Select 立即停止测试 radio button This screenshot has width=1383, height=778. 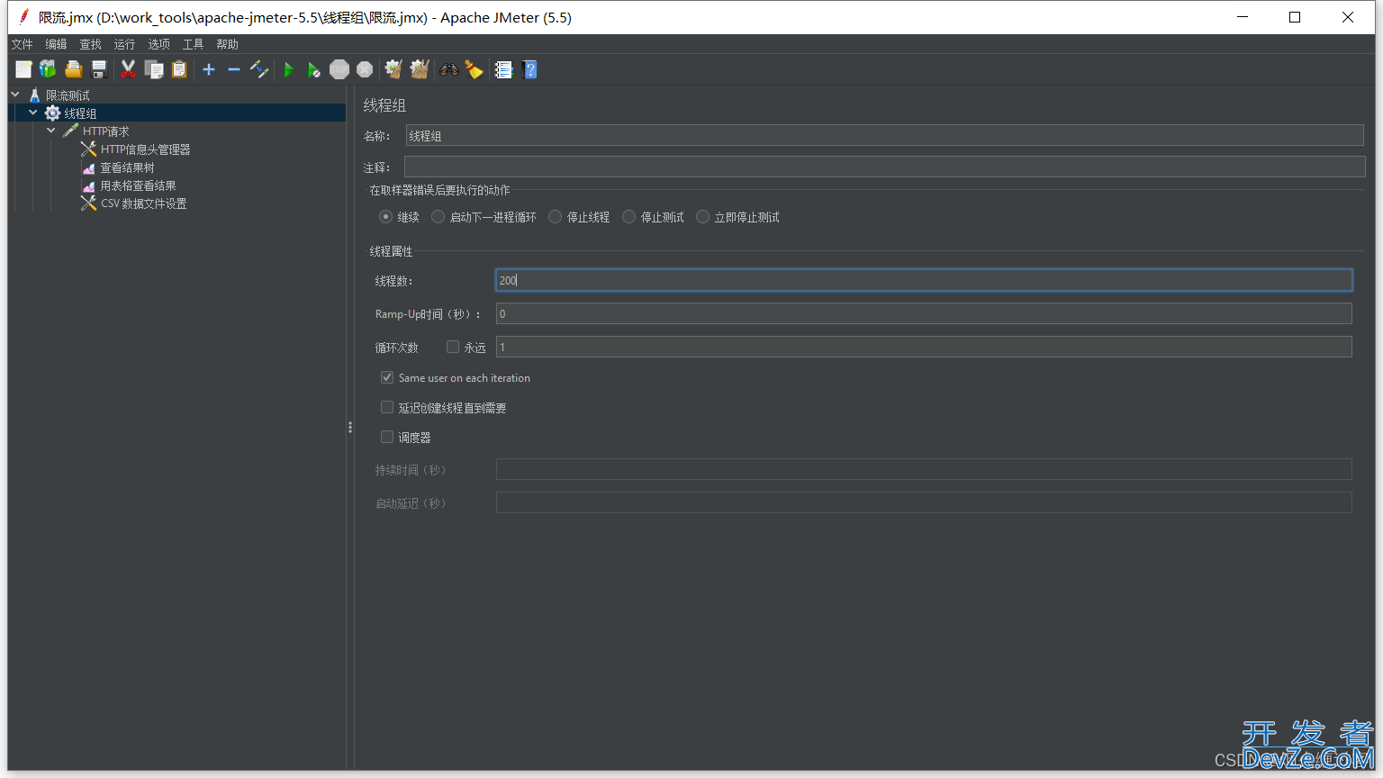[703, 217]
